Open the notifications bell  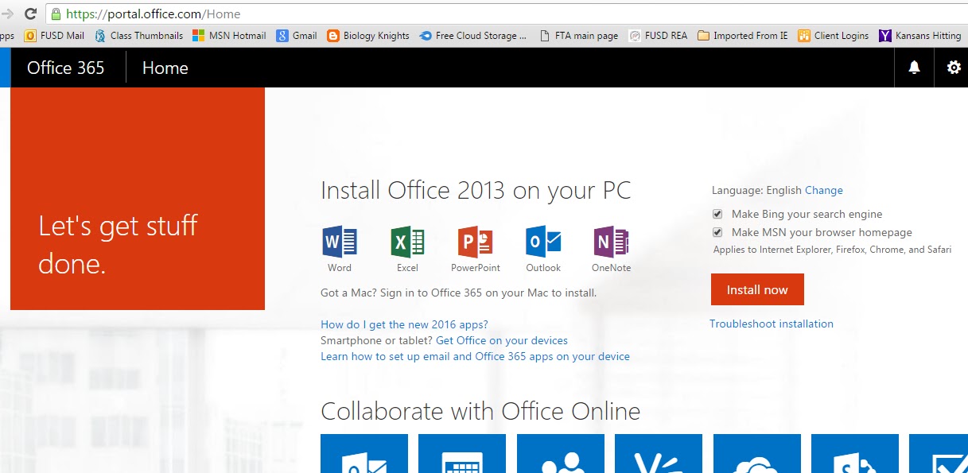click(913, 68)
